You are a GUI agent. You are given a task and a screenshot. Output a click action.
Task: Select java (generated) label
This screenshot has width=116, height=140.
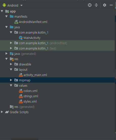25,54
